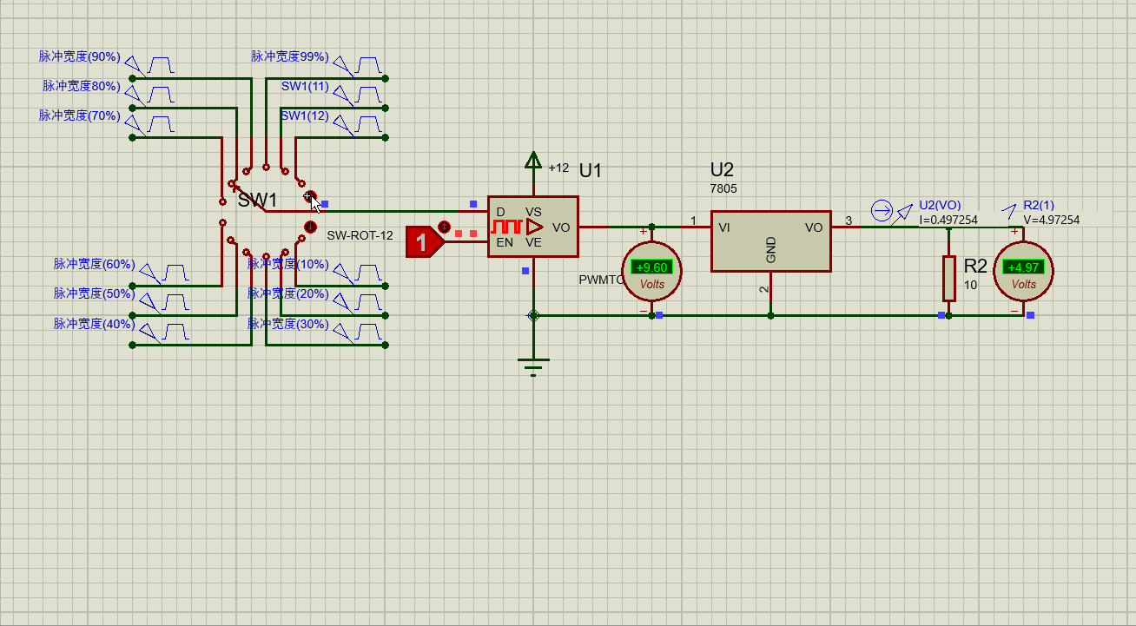Step SW1 rotary switch with lower red button
The width and height of the screenshot is (1136, 626).
pyautogui.click(x=310, y=227)
